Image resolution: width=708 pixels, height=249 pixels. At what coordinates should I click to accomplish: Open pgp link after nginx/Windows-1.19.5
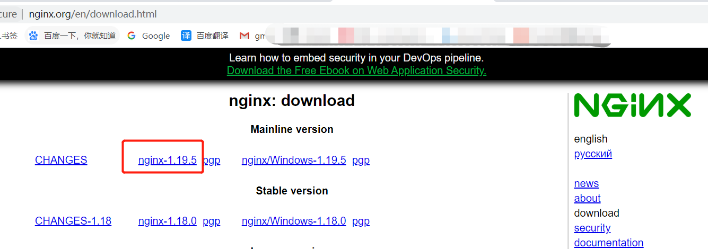[x=361, y=161]
